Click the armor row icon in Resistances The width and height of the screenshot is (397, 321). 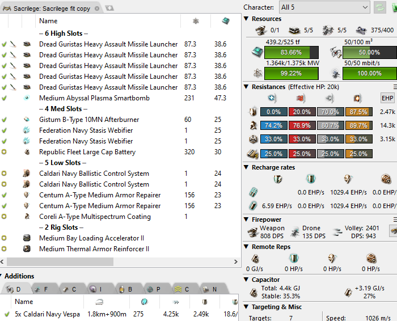(253, 125)
